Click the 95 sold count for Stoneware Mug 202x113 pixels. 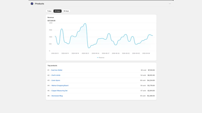[143, 96]
